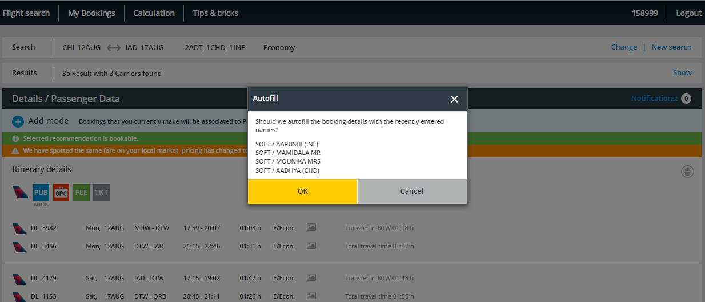Open Tips & tricks
The width and height of the screenshot is (705, 302).
215,13
